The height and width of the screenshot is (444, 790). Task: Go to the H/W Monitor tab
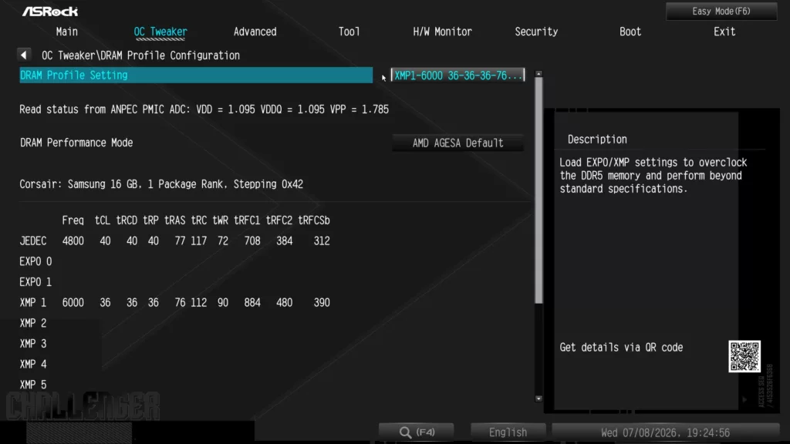pos(442,32)
